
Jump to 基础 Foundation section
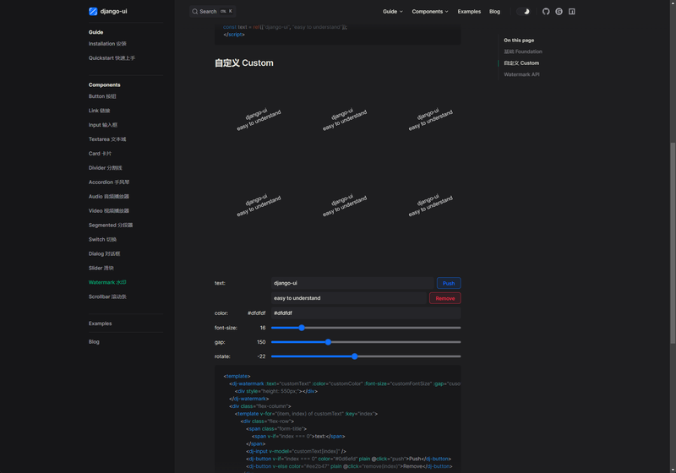click(523, 52)
